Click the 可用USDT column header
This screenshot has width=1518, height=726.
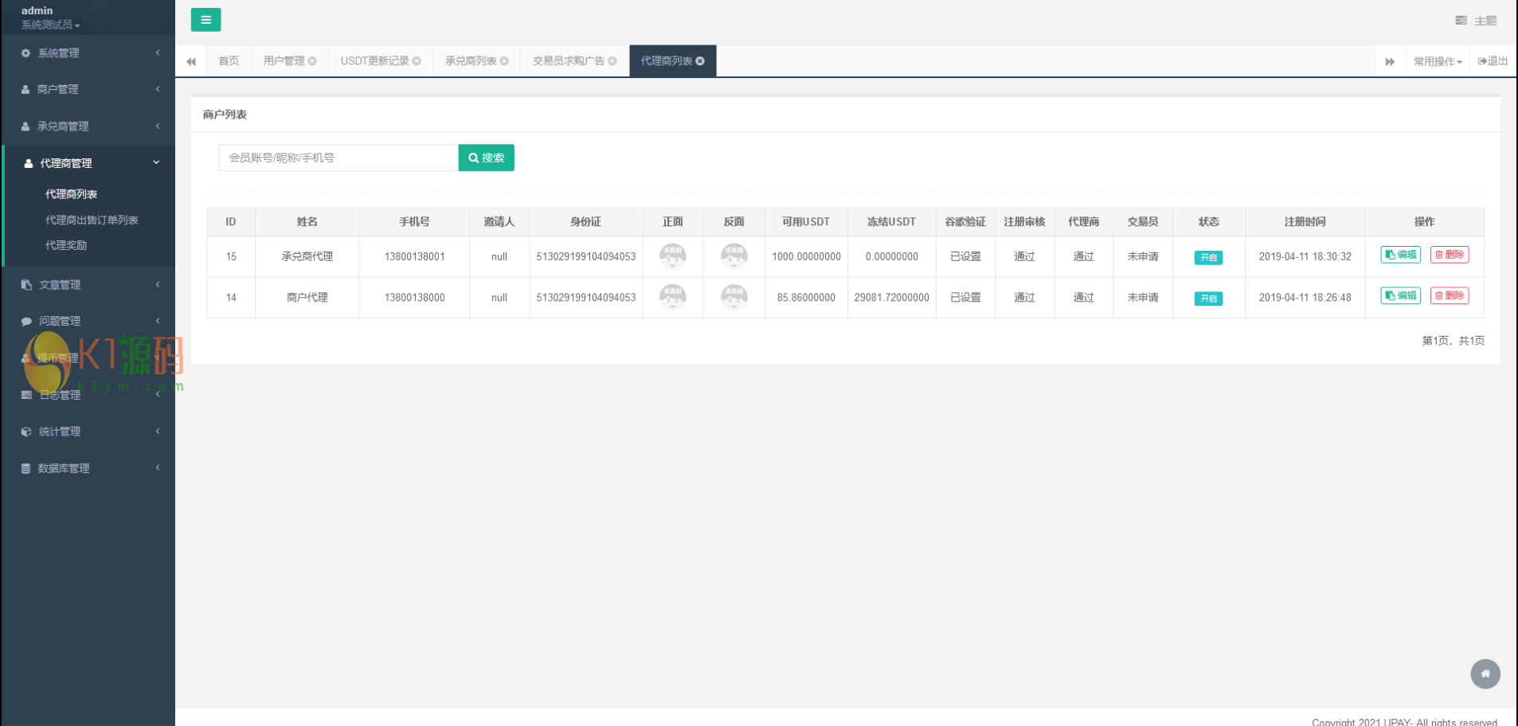pyautogui.click(x=806, y=222)
